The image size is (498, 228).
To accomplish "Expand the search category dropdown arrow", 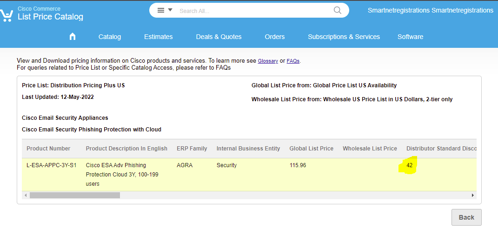I will pos(170,10).
